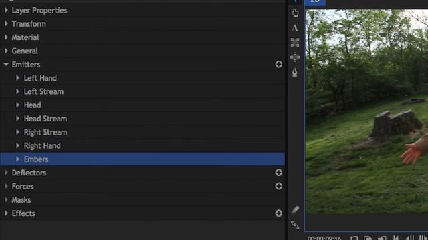Expand the Effects section arrow
The image size is (428, 240).
[6, 213]
